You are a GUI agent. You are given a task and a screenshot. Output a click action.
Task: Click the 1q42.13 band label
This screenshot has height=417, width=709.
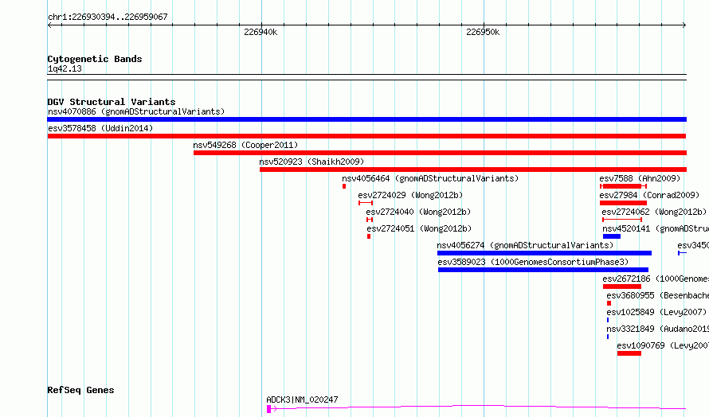tap(65, 68)
